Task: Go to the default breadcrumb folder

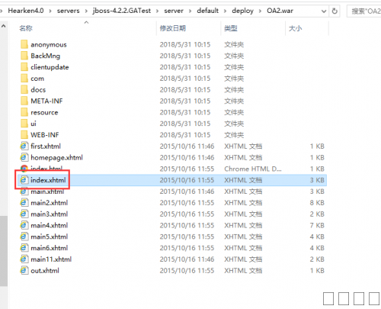Action: (x=207, y=11)
